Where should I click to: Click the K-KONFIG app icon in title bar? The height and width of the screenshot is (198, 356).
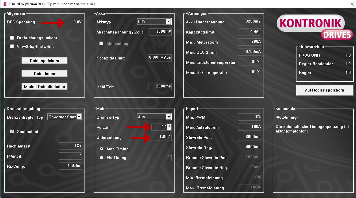(4, 4)
